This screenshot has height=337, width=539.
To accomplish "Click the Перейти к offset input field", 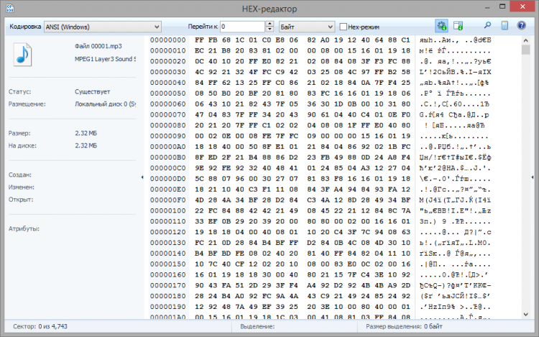I will tap(243, 27).
